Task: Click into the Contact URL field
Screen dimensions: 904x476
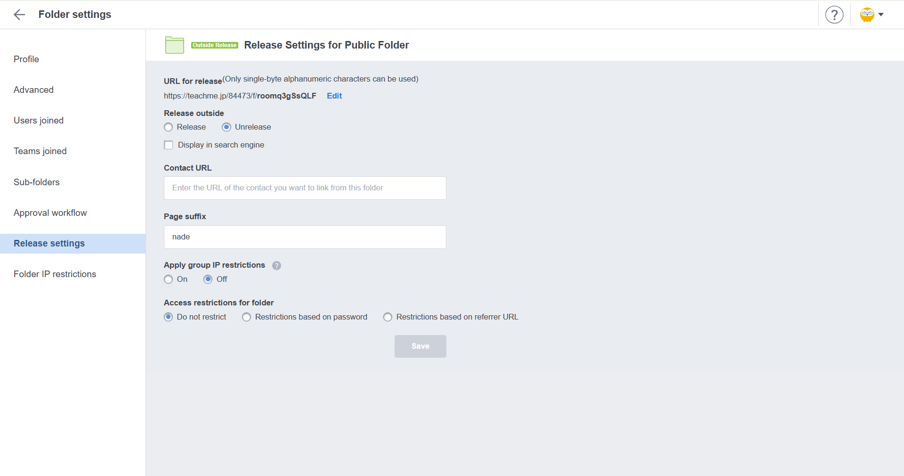Action: click(x=305, y=188)
